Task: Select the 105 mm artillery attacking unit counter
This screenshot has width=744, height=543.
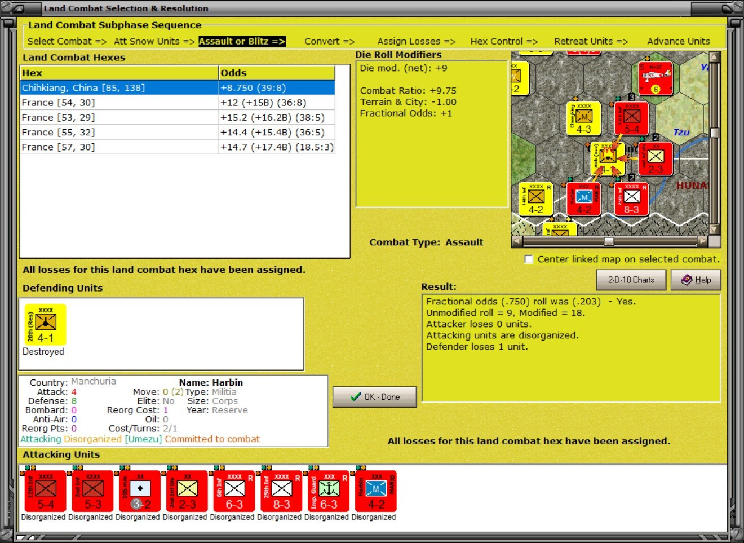Action: (140, 491)
